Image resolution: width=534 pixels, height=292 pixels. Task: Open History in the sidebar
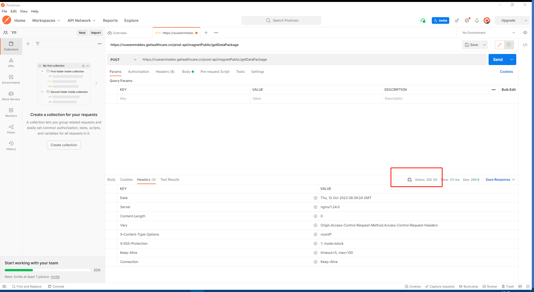point(11,146)
